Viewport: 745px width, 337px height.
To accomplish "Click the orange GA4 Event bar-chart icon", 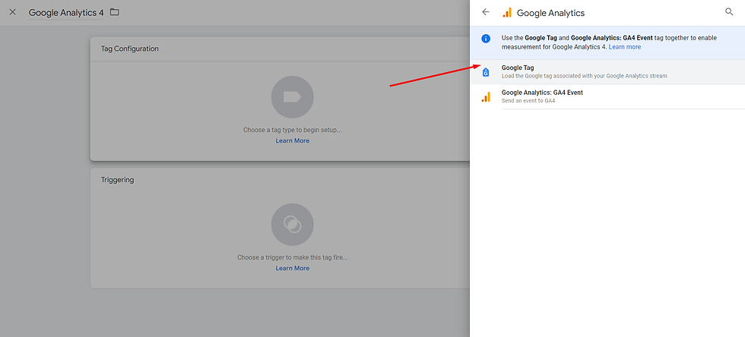I will tap(486, 97).
